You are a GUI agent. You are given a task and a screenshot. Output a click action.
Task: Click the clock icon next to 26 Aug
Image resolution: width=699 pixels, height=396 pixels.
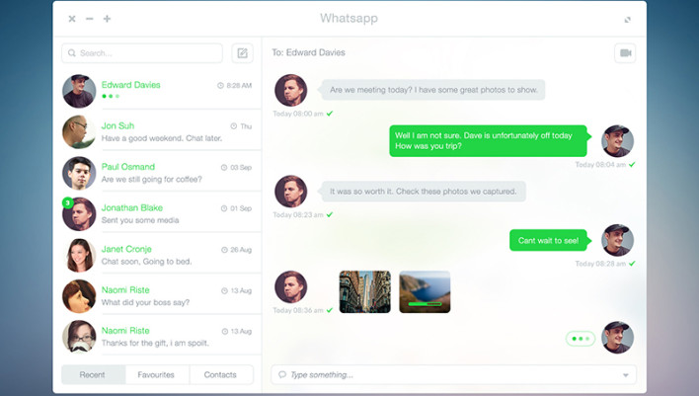tap(225, 250)
